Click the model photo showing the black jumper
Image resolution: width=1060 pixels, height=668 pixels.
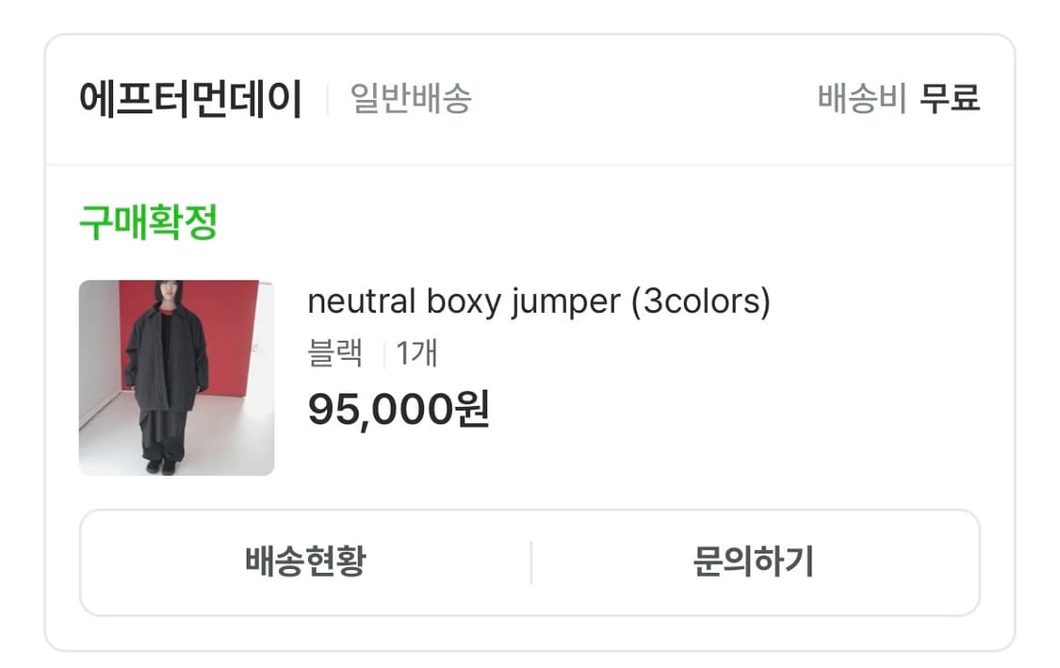tap(175, 376)
